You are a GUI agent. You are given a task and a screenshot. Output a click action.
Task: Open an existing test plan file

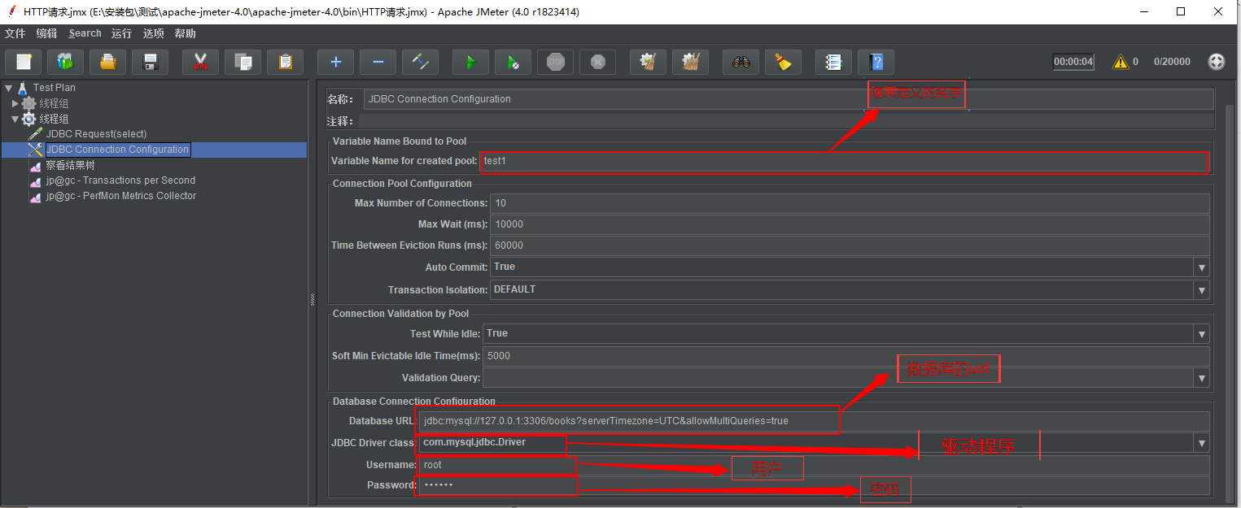(107, 62)
